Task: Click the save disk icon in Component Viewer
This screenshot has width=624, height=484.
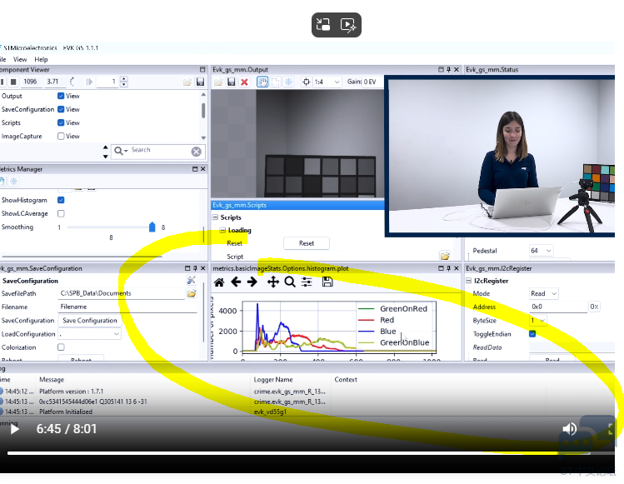Action: tap(200, 82)
